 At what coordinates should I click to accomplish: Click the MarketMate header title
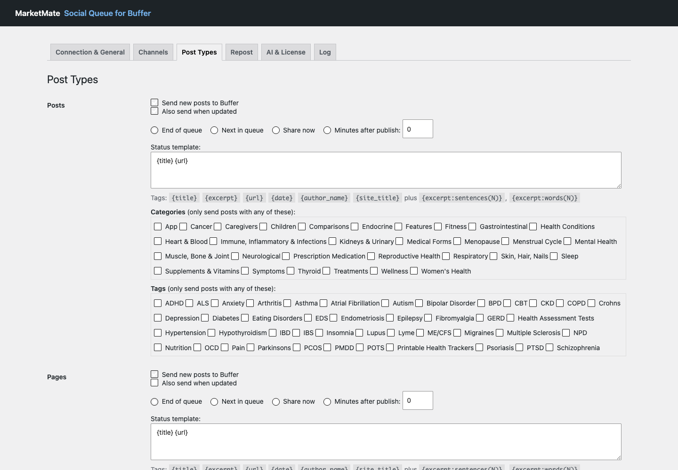pos(38,13)
